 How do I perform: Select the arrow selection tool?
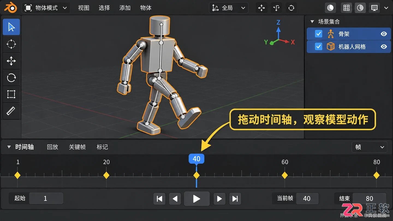click(x=11, y=27)
